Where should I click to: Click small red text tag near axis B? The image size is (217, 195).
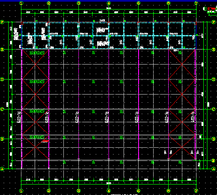[x=45, y=141]
